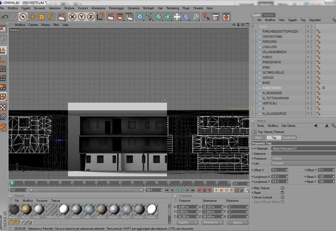Select the Base tab in attributes
The width and height of the screenshot is (336, 231).
point(258,137)
